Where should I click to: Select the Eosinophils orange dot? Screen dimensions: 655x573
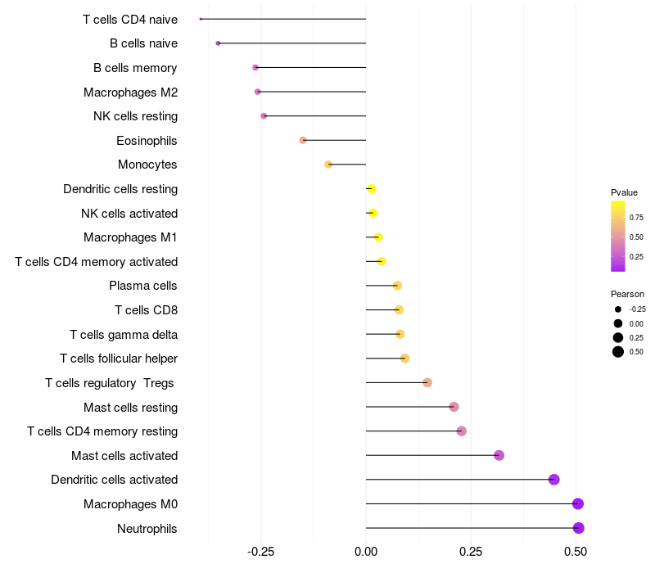tap(303, 140)
